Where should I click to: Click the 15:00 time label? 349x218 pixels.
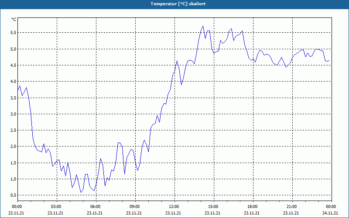point(214,207)
